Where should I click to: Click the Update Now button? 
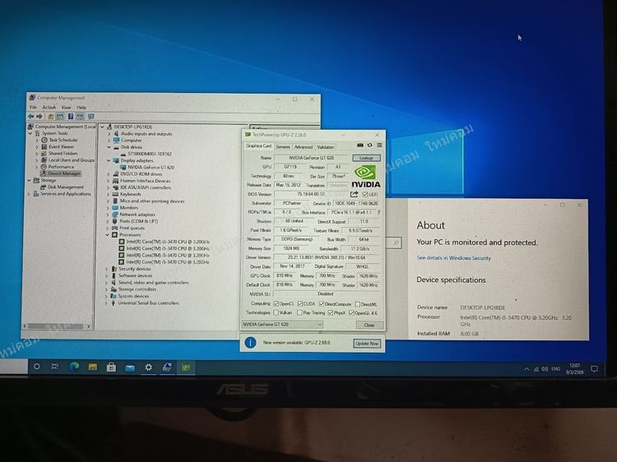(x=367, y=344)
